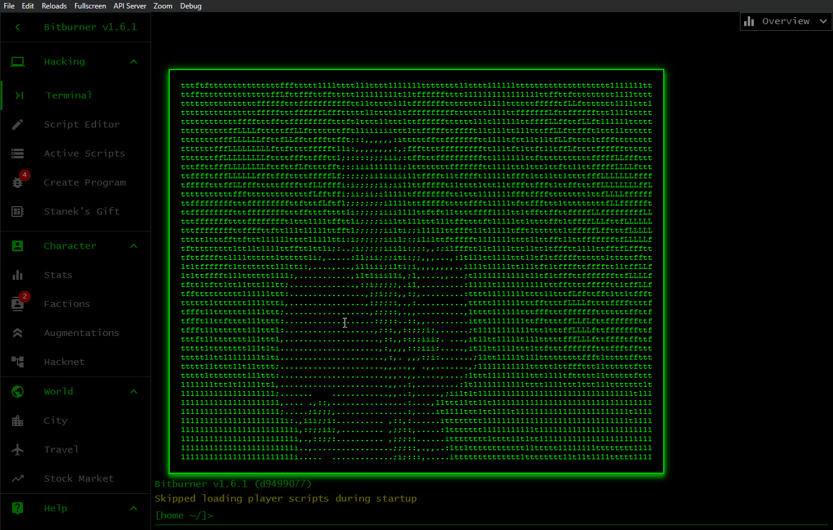The image size is (833, 530).
Task: Collapse the World section chevron
Action: coord(133,391)
